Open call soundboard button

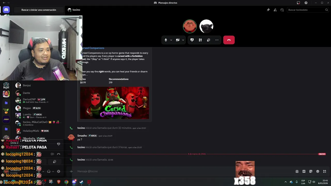(x=208, y=40)
